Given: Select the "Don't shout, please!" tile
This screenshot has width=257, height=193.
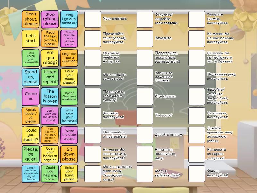Looking at the screenshot, I should (x=31, y=19).
